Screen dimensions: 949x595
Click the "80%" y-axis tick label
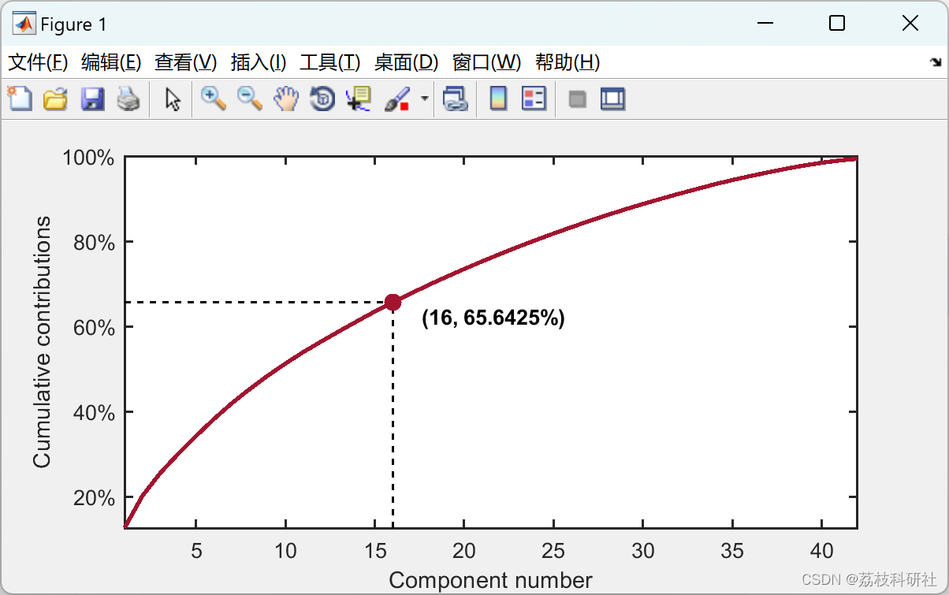pyautogui.click(x=94, y=243)
